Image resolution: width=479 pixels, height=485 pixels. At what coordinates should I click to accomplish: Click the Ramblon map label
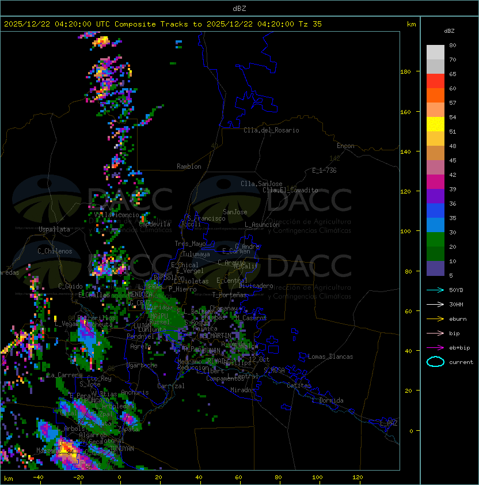pos(189,166)
